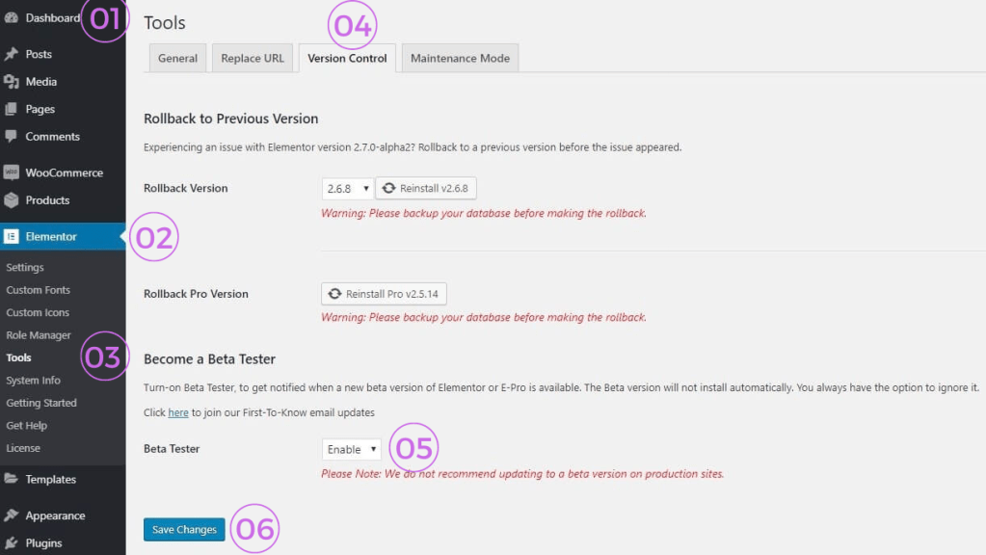The height and width of the screenshot is (555, 986).
Task: Select the Posts pushpin icon
Action: (x=12, y=53)
